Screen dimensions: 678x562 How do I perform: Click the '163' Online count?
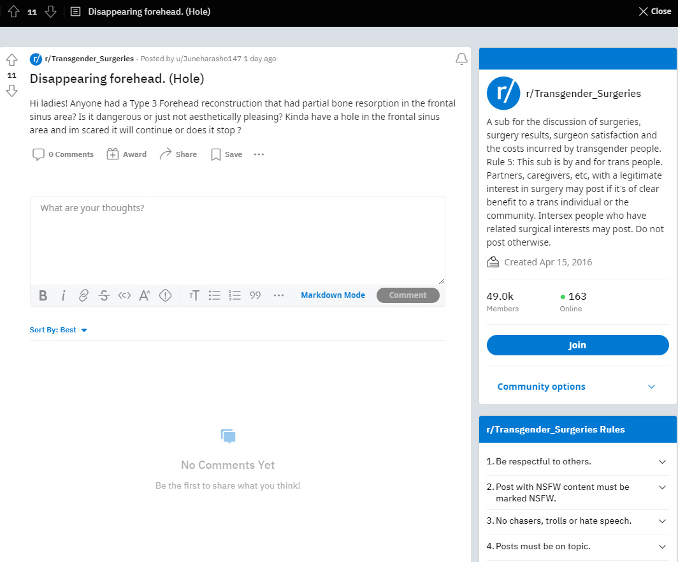577,297
